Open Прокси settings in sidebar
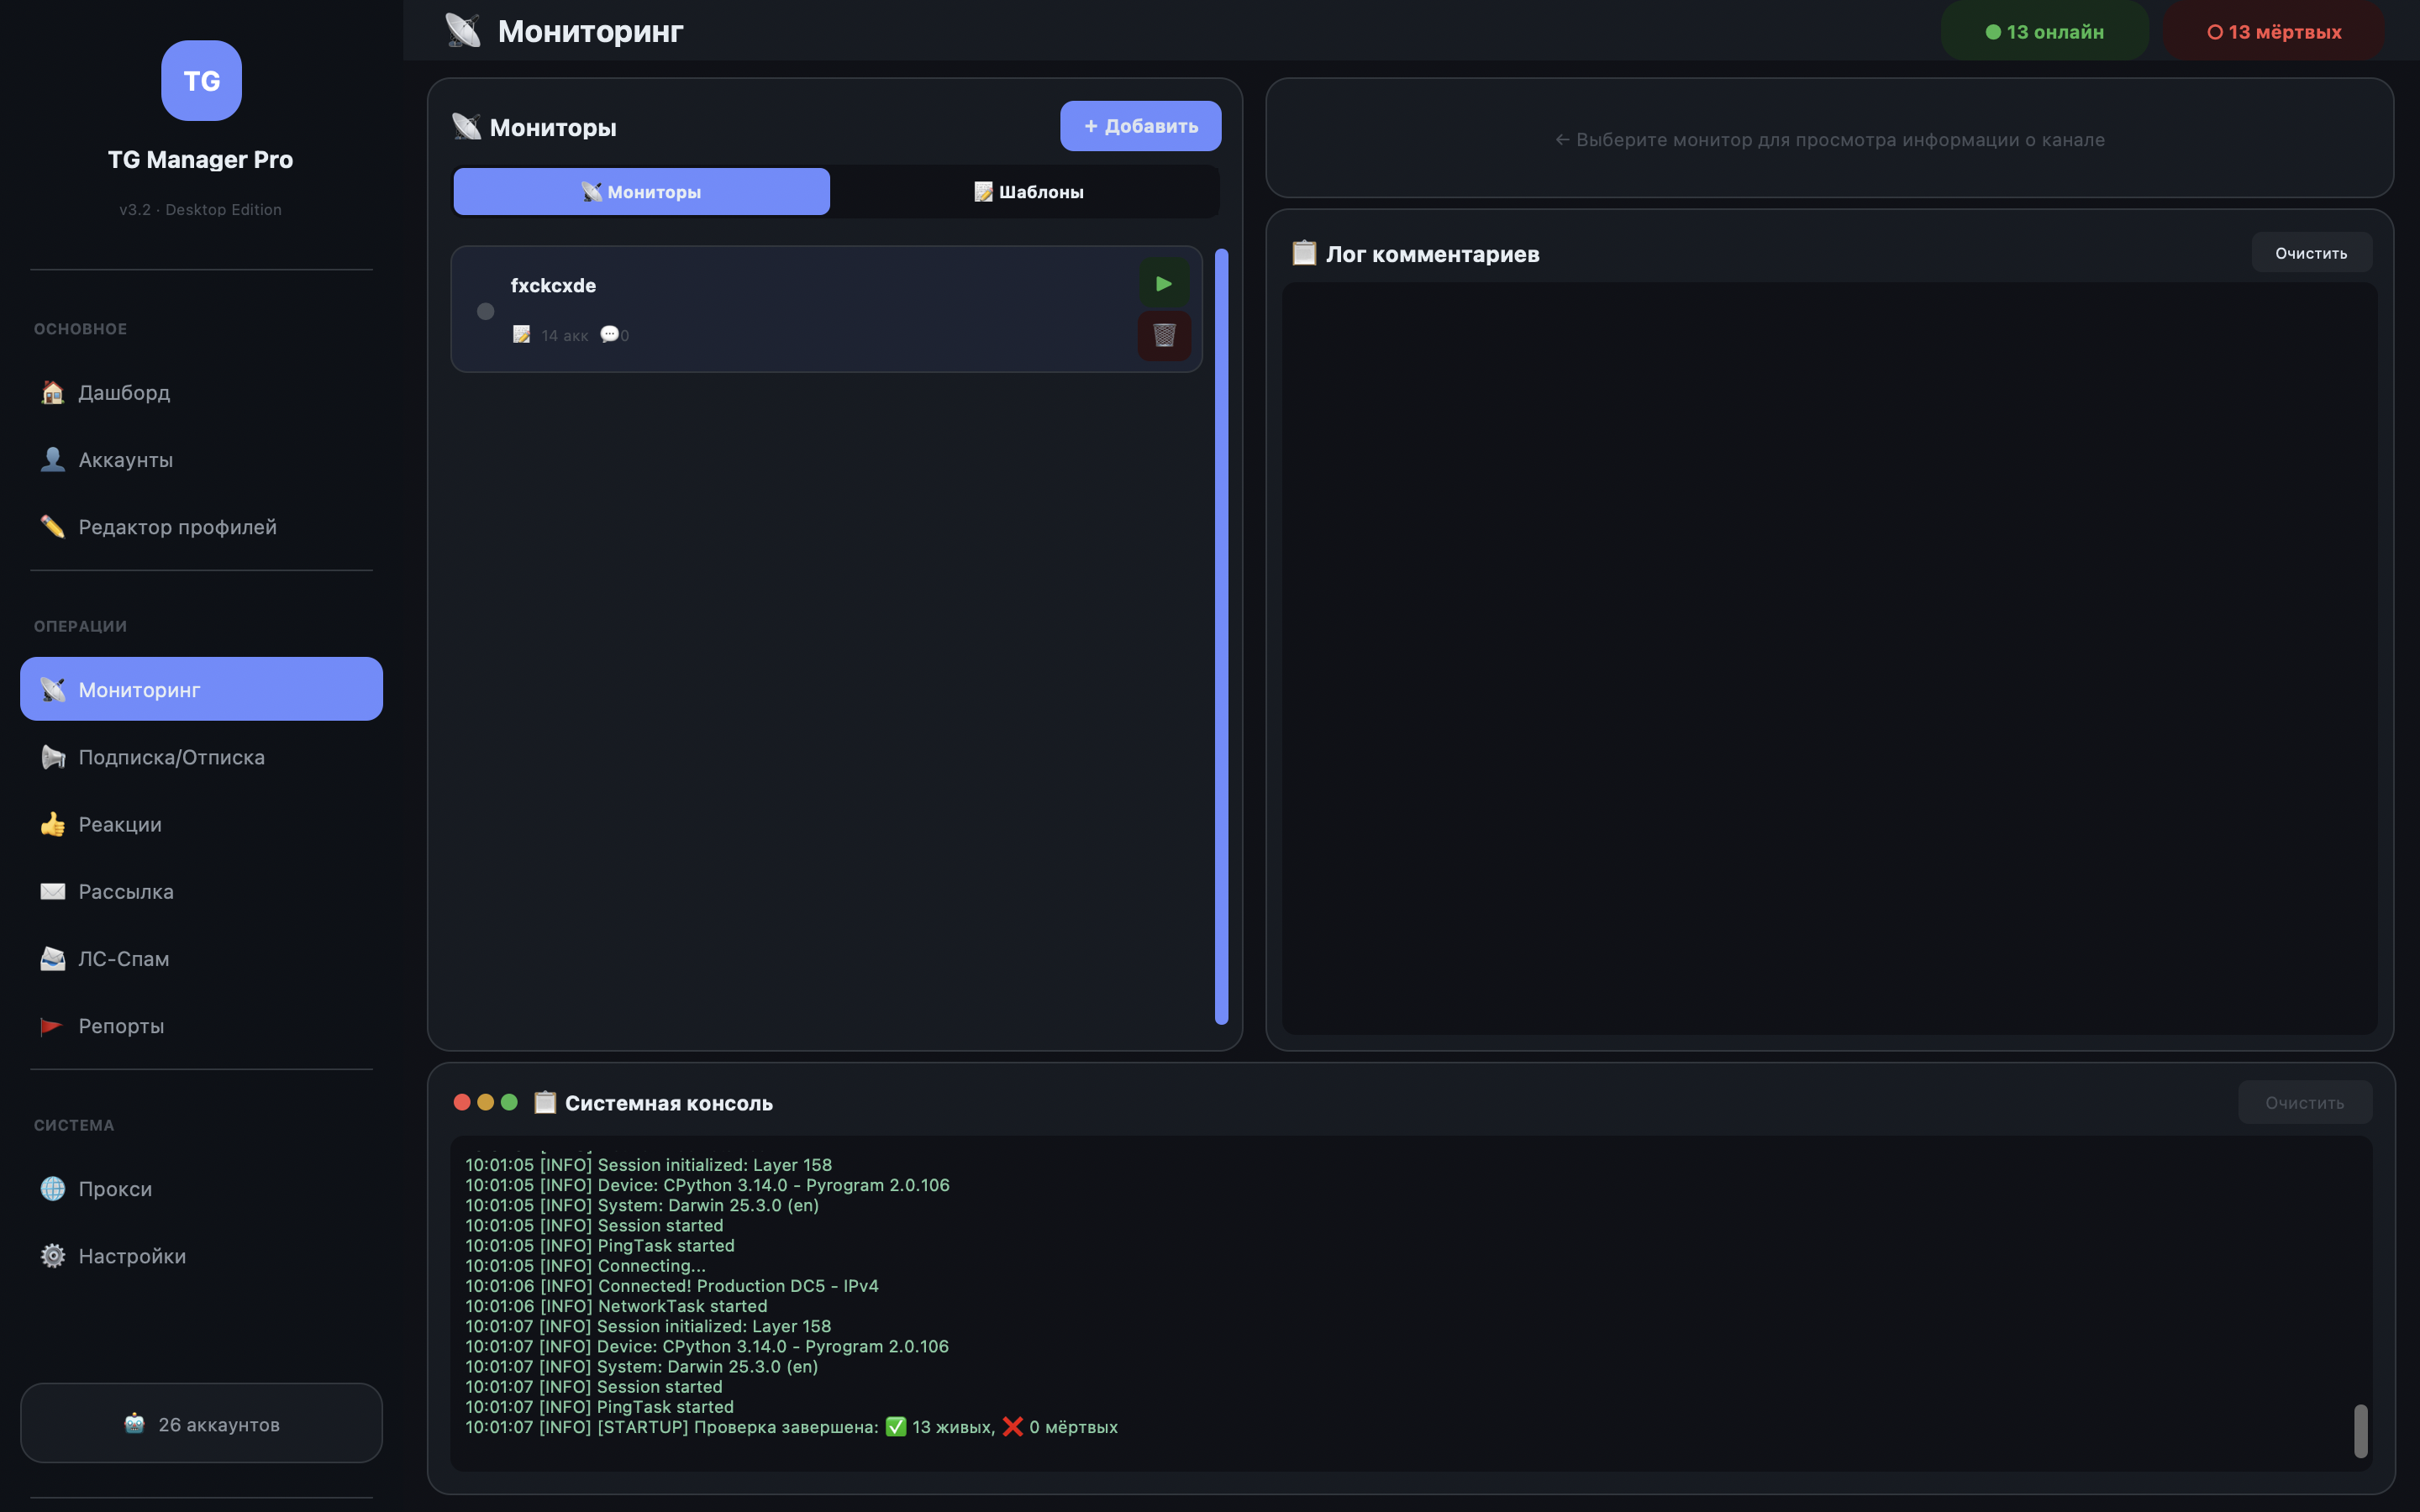The height and width of the screenshot is (1512, 2420). [x=115, y=1189]
